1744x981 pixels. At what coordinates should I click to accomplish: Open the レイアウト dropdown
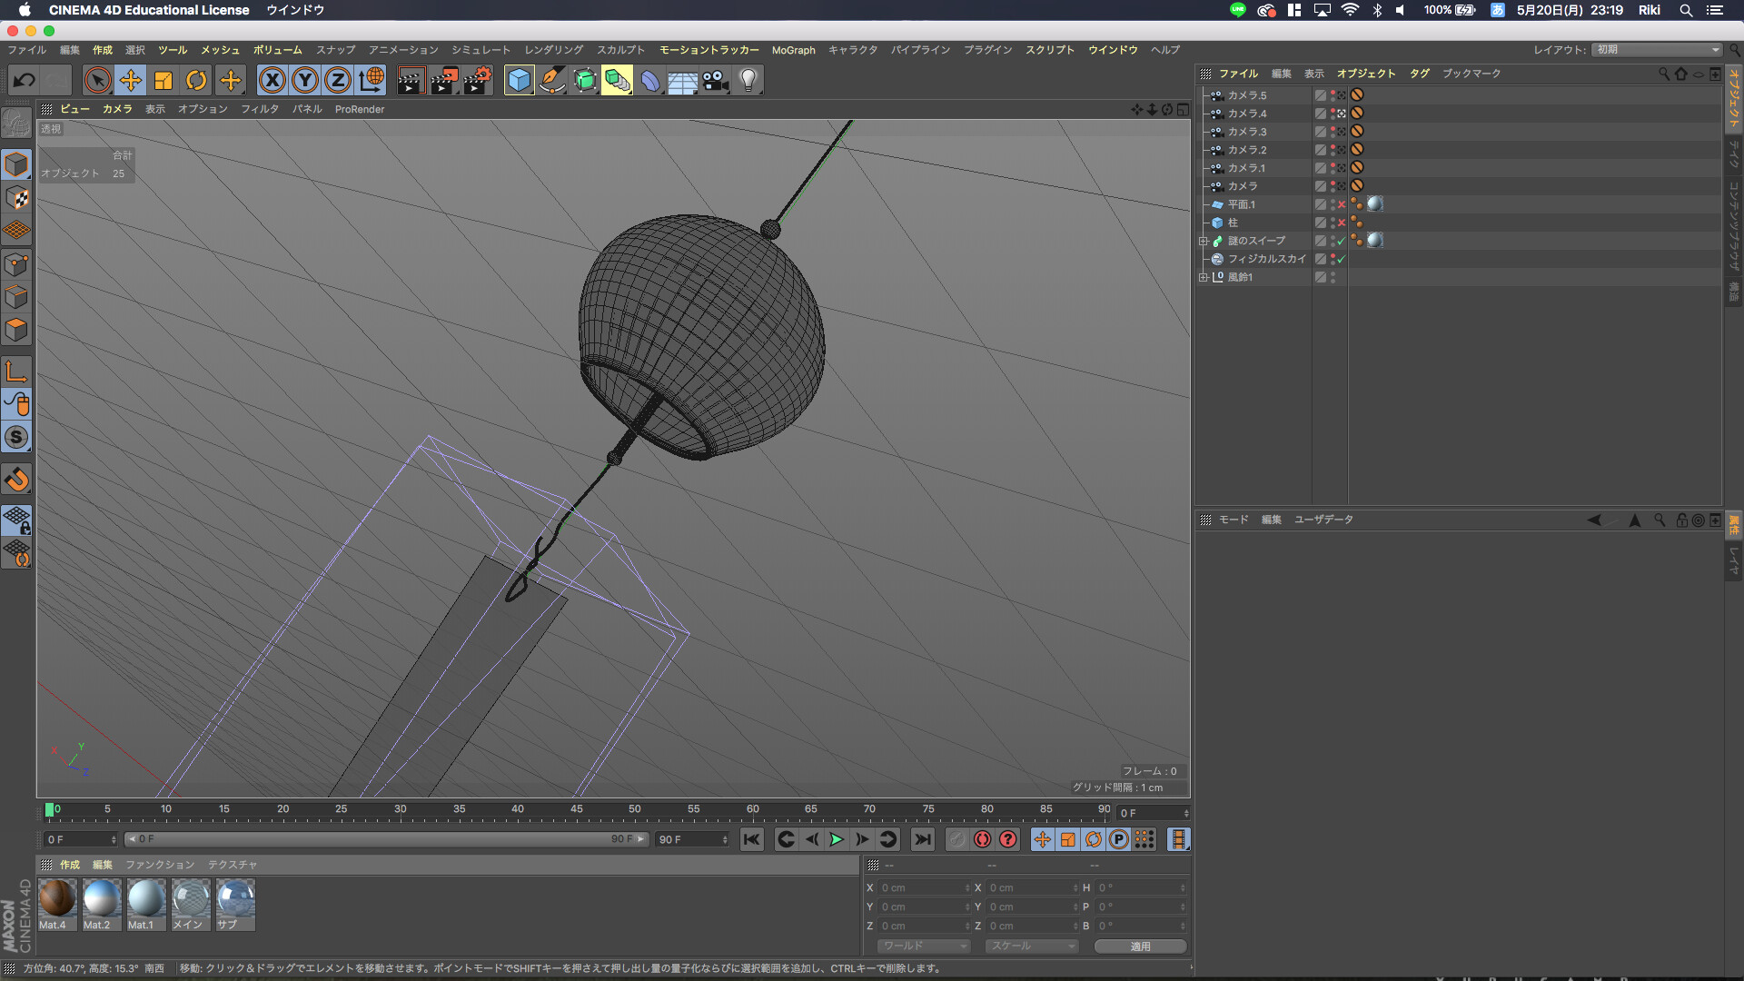(1657, 50)
